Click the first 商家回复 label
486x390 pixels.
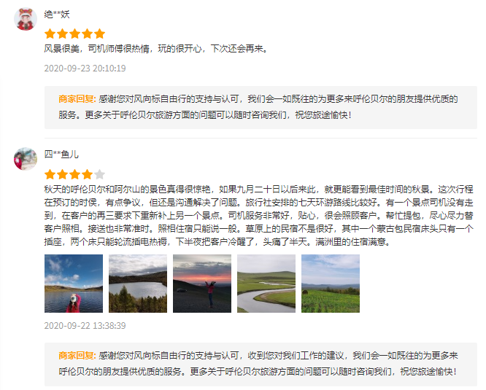click(x=77, y=99)
